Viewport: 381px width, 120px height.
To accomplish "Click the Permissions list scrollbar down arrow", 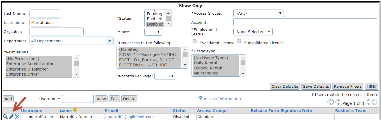I will [76, 74].
